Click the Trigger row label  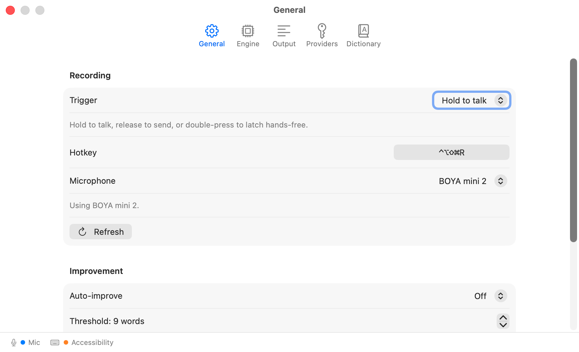83,100
